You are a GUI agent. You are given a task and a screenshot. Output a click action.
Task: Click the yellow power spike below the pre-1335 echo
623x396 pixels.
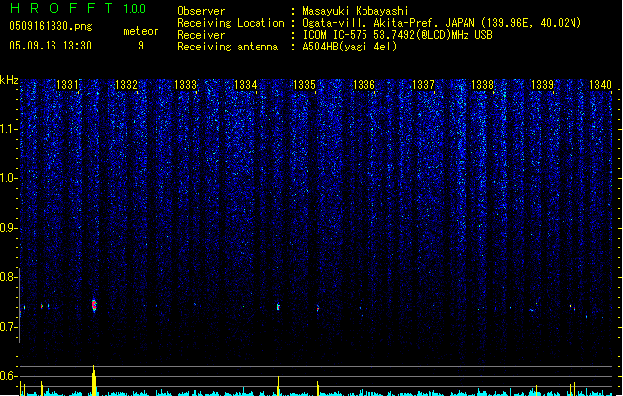coord(278,386)
